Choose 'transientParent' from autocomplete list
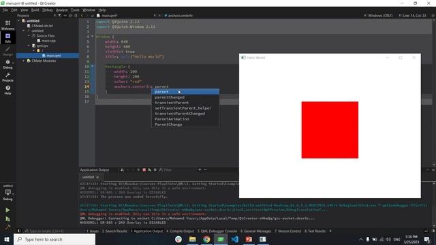The image size is (436, 245). (185, 103)
